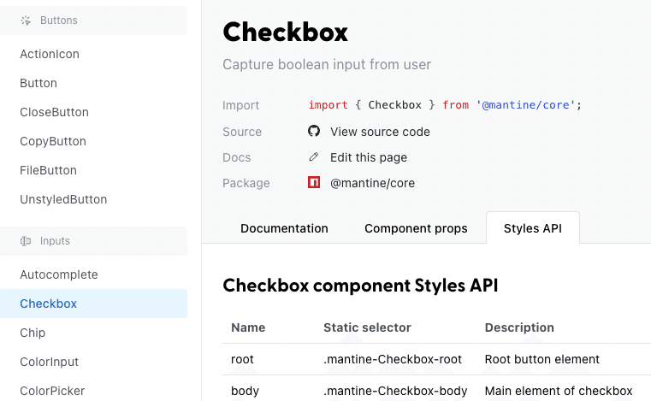The image size is (651, 401).
Task: Click the Package row label
Action: (x=246, y=184)
